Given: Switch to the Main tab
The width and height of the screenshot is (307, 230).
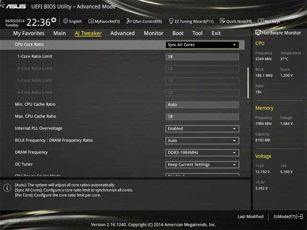Looking at the screenshot, I should point(59,33).
